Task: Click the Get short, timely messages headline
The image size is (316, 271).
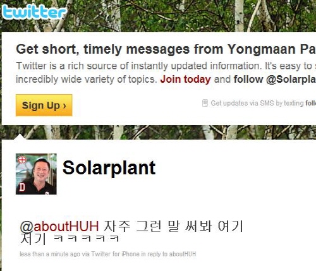Action: (x=166, y=49)
